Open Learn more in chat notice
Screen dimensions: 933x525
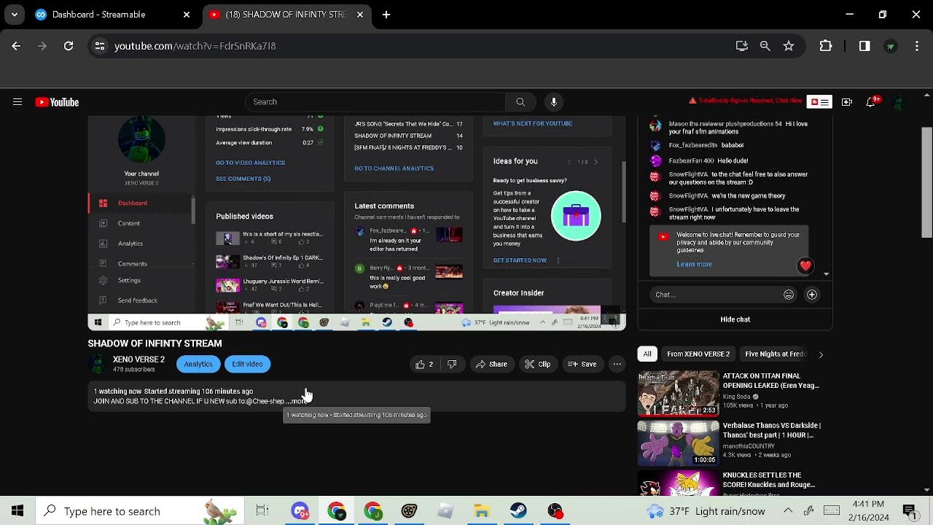694,264
